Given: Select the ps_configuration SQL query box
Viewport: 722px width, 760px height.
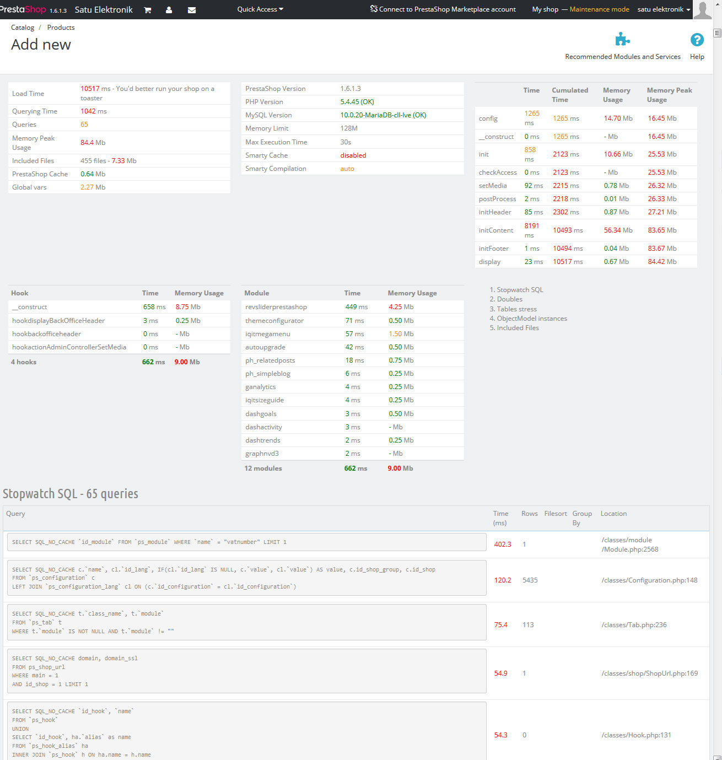Looking at the screenshot, I should tap(247, 578).
